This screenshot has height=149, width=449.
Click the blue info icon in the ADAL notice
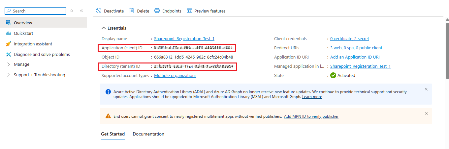tap(108, 92)
